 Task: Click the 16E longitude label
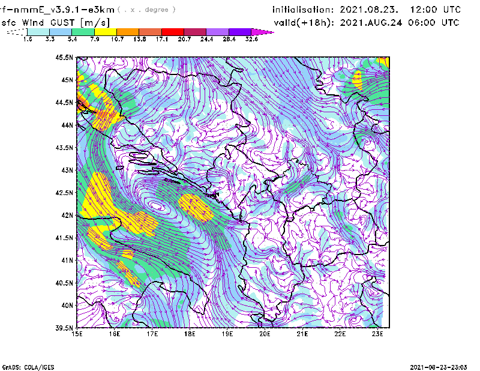[115, 334]
